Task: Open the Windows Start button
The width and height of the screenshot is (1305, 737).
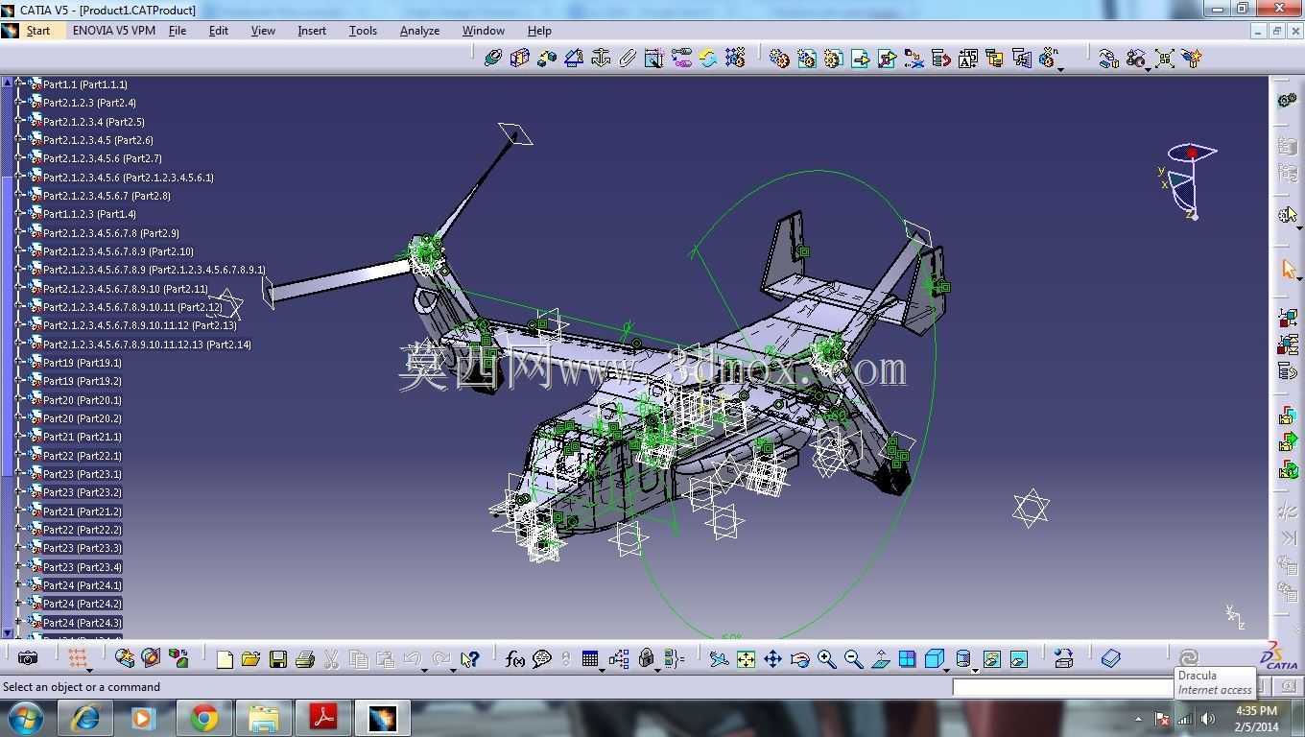Action: (26, 718)
